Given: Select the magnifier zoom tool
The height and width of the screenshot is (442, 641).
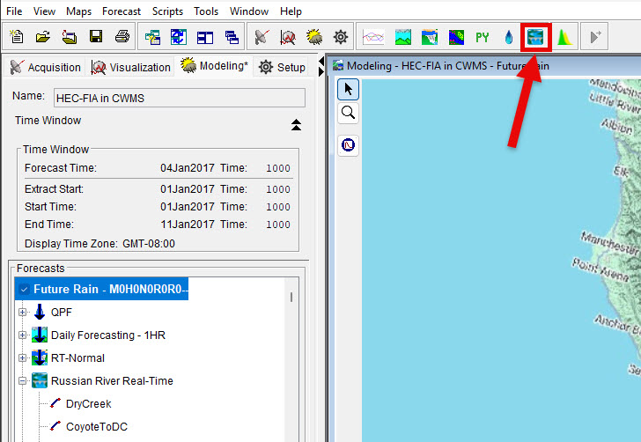Looking at the screenshot, I should tap(349, 113).
